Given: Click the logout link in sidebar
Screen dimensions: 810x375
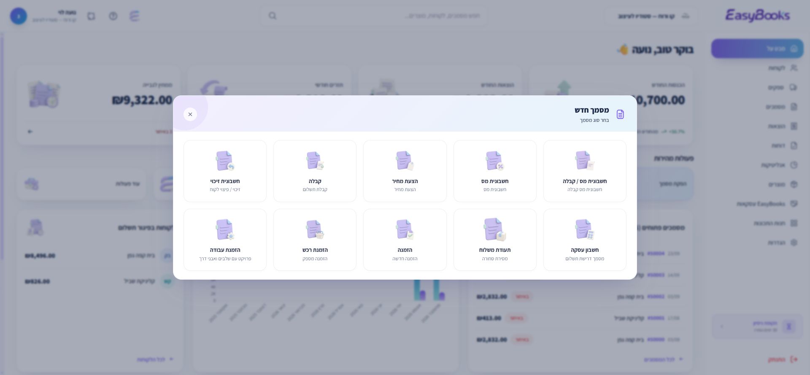Looking at the screenshot, I should pos(783,359).
